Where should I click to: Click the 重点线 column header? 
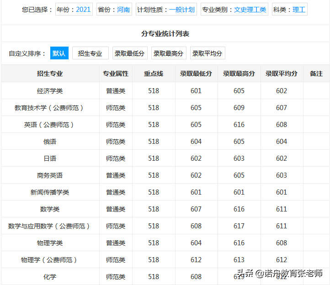click(x=154, y=74)
